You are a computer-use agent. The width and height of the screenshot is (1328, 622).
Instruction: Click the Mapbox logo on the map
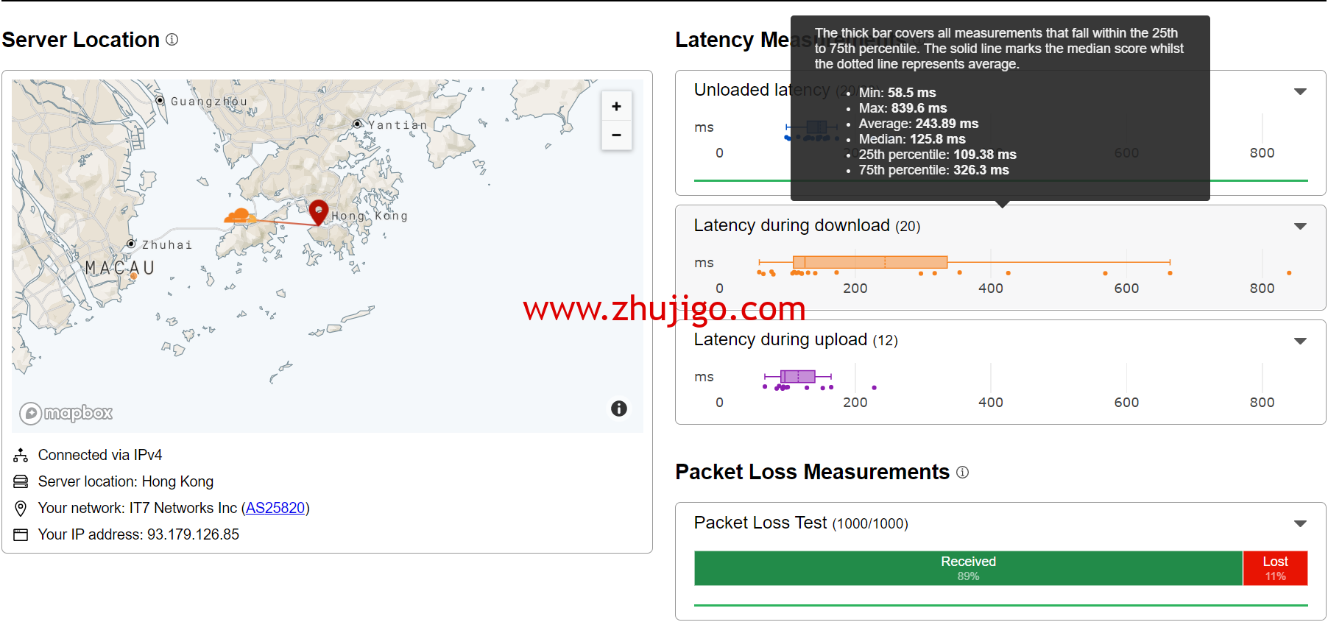point(66,413)
